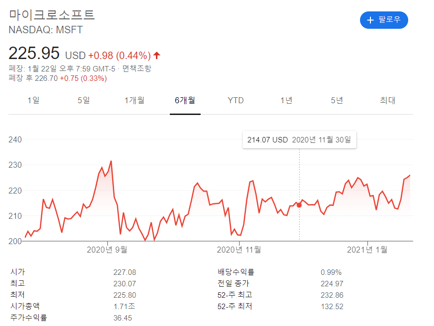Switch to the YTD tab
Screen dimensions: 434x326
tap(235, 100)
